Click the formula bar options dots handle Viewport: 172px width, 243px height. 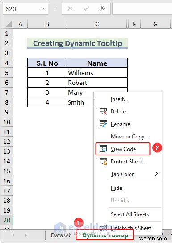[55, 8]
